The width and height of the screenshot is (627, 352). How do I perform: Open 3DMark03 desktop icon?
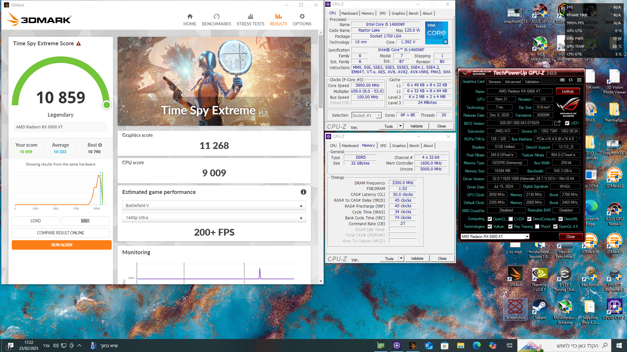pyautogui.click(x=615, y=175)
